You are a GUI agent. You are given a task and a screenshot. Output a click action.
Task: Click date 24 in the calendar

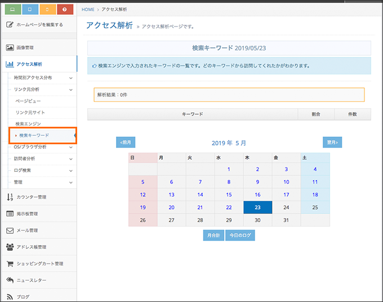[286, 207]
